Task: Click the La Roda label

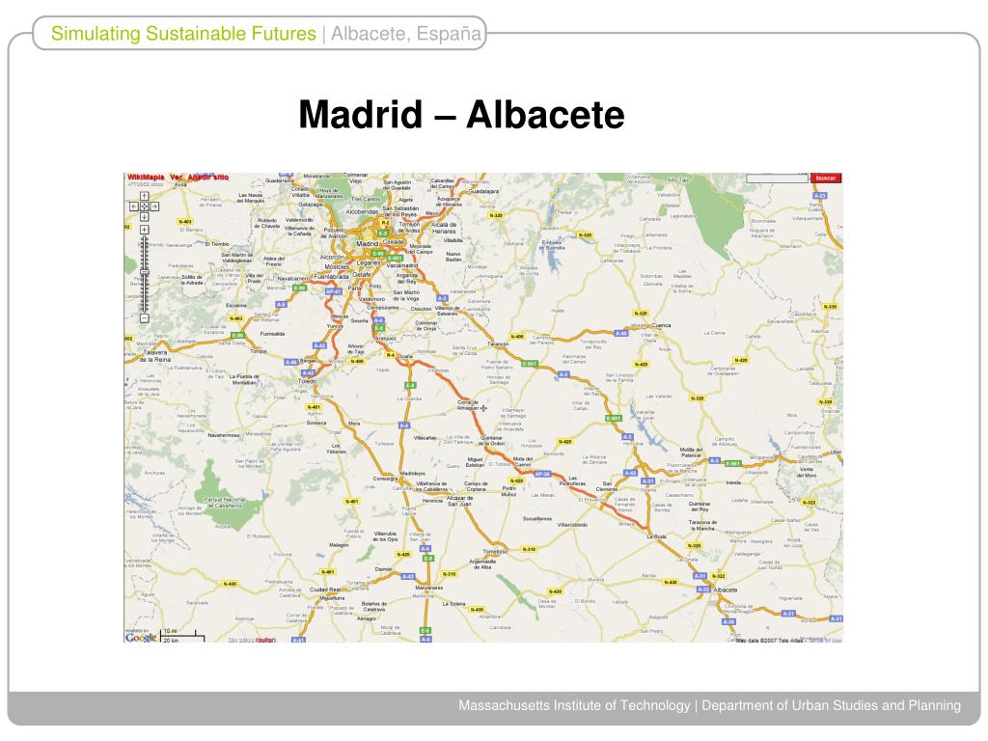Action: click(657, 536)
